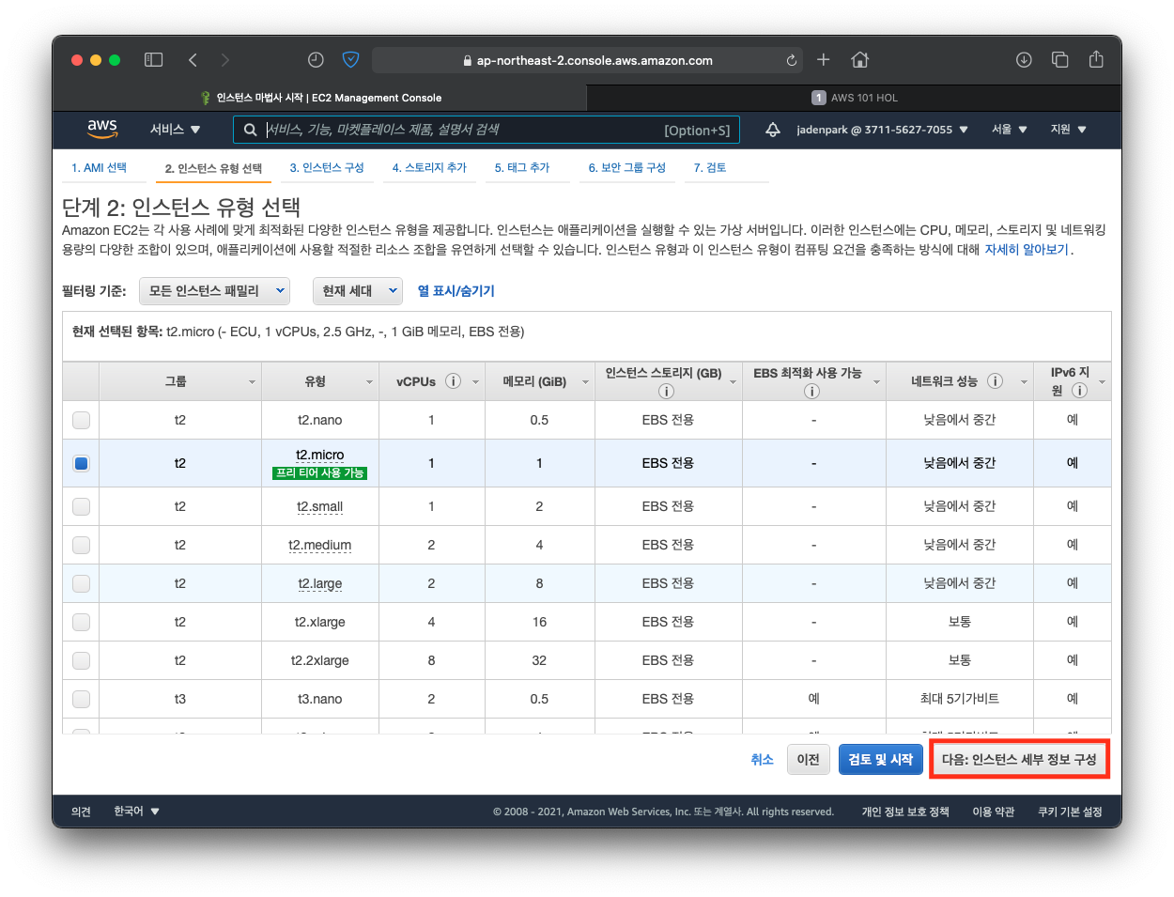Click the t2.medium instance type name
Screen dimensions: 1174x897
point(320,545)
